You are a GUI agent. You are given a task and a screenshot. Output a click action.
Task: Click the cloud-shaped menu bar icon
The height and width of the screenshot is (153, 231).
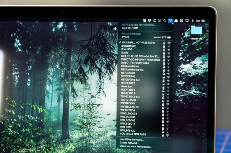(176, 20)
